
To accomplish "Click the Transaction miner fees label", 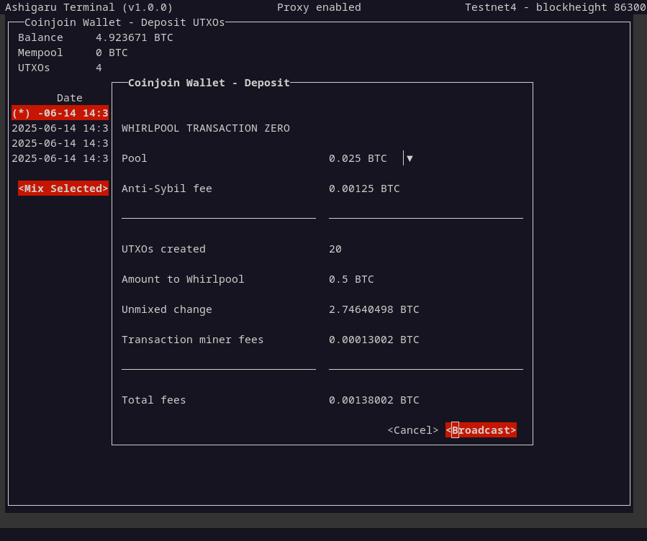I will (192, 340).
